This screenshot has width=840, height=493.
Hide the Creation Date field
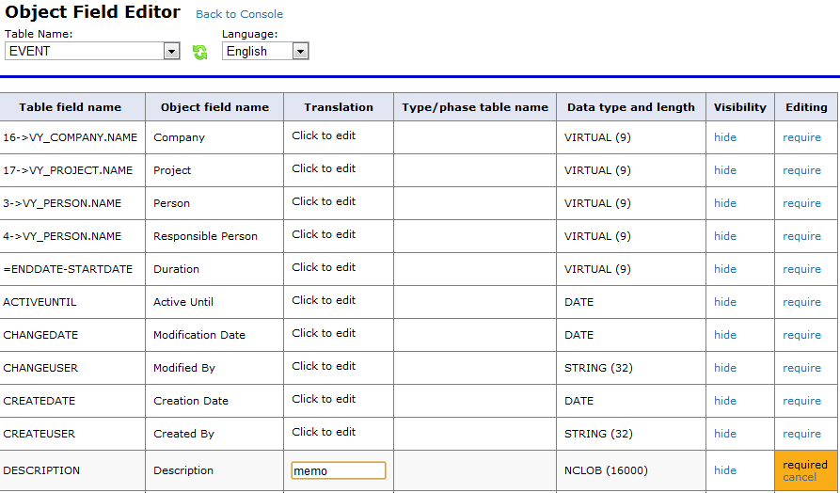coord(725,401)
